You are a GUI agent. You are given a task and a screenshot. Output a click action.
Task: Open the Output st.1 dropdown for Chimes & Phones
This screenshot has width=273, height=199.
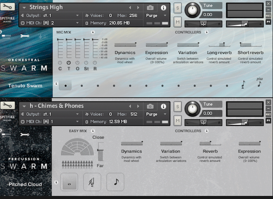pyautogui.click(x=50, y=114)
